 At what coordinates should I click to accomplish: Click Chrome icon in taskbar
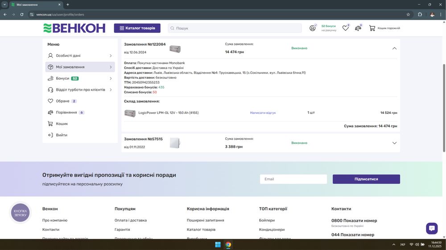(x=228, y=245)
